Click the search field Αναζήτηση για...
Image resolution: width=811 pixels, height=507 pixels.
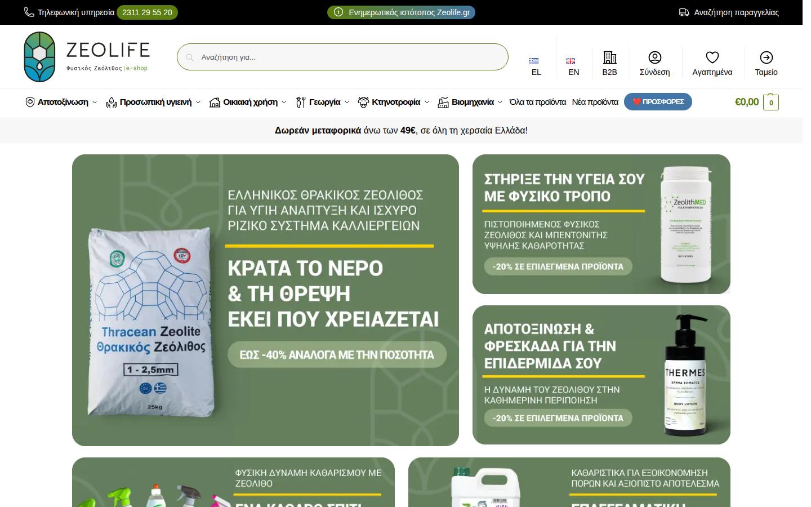pos(342,57)
